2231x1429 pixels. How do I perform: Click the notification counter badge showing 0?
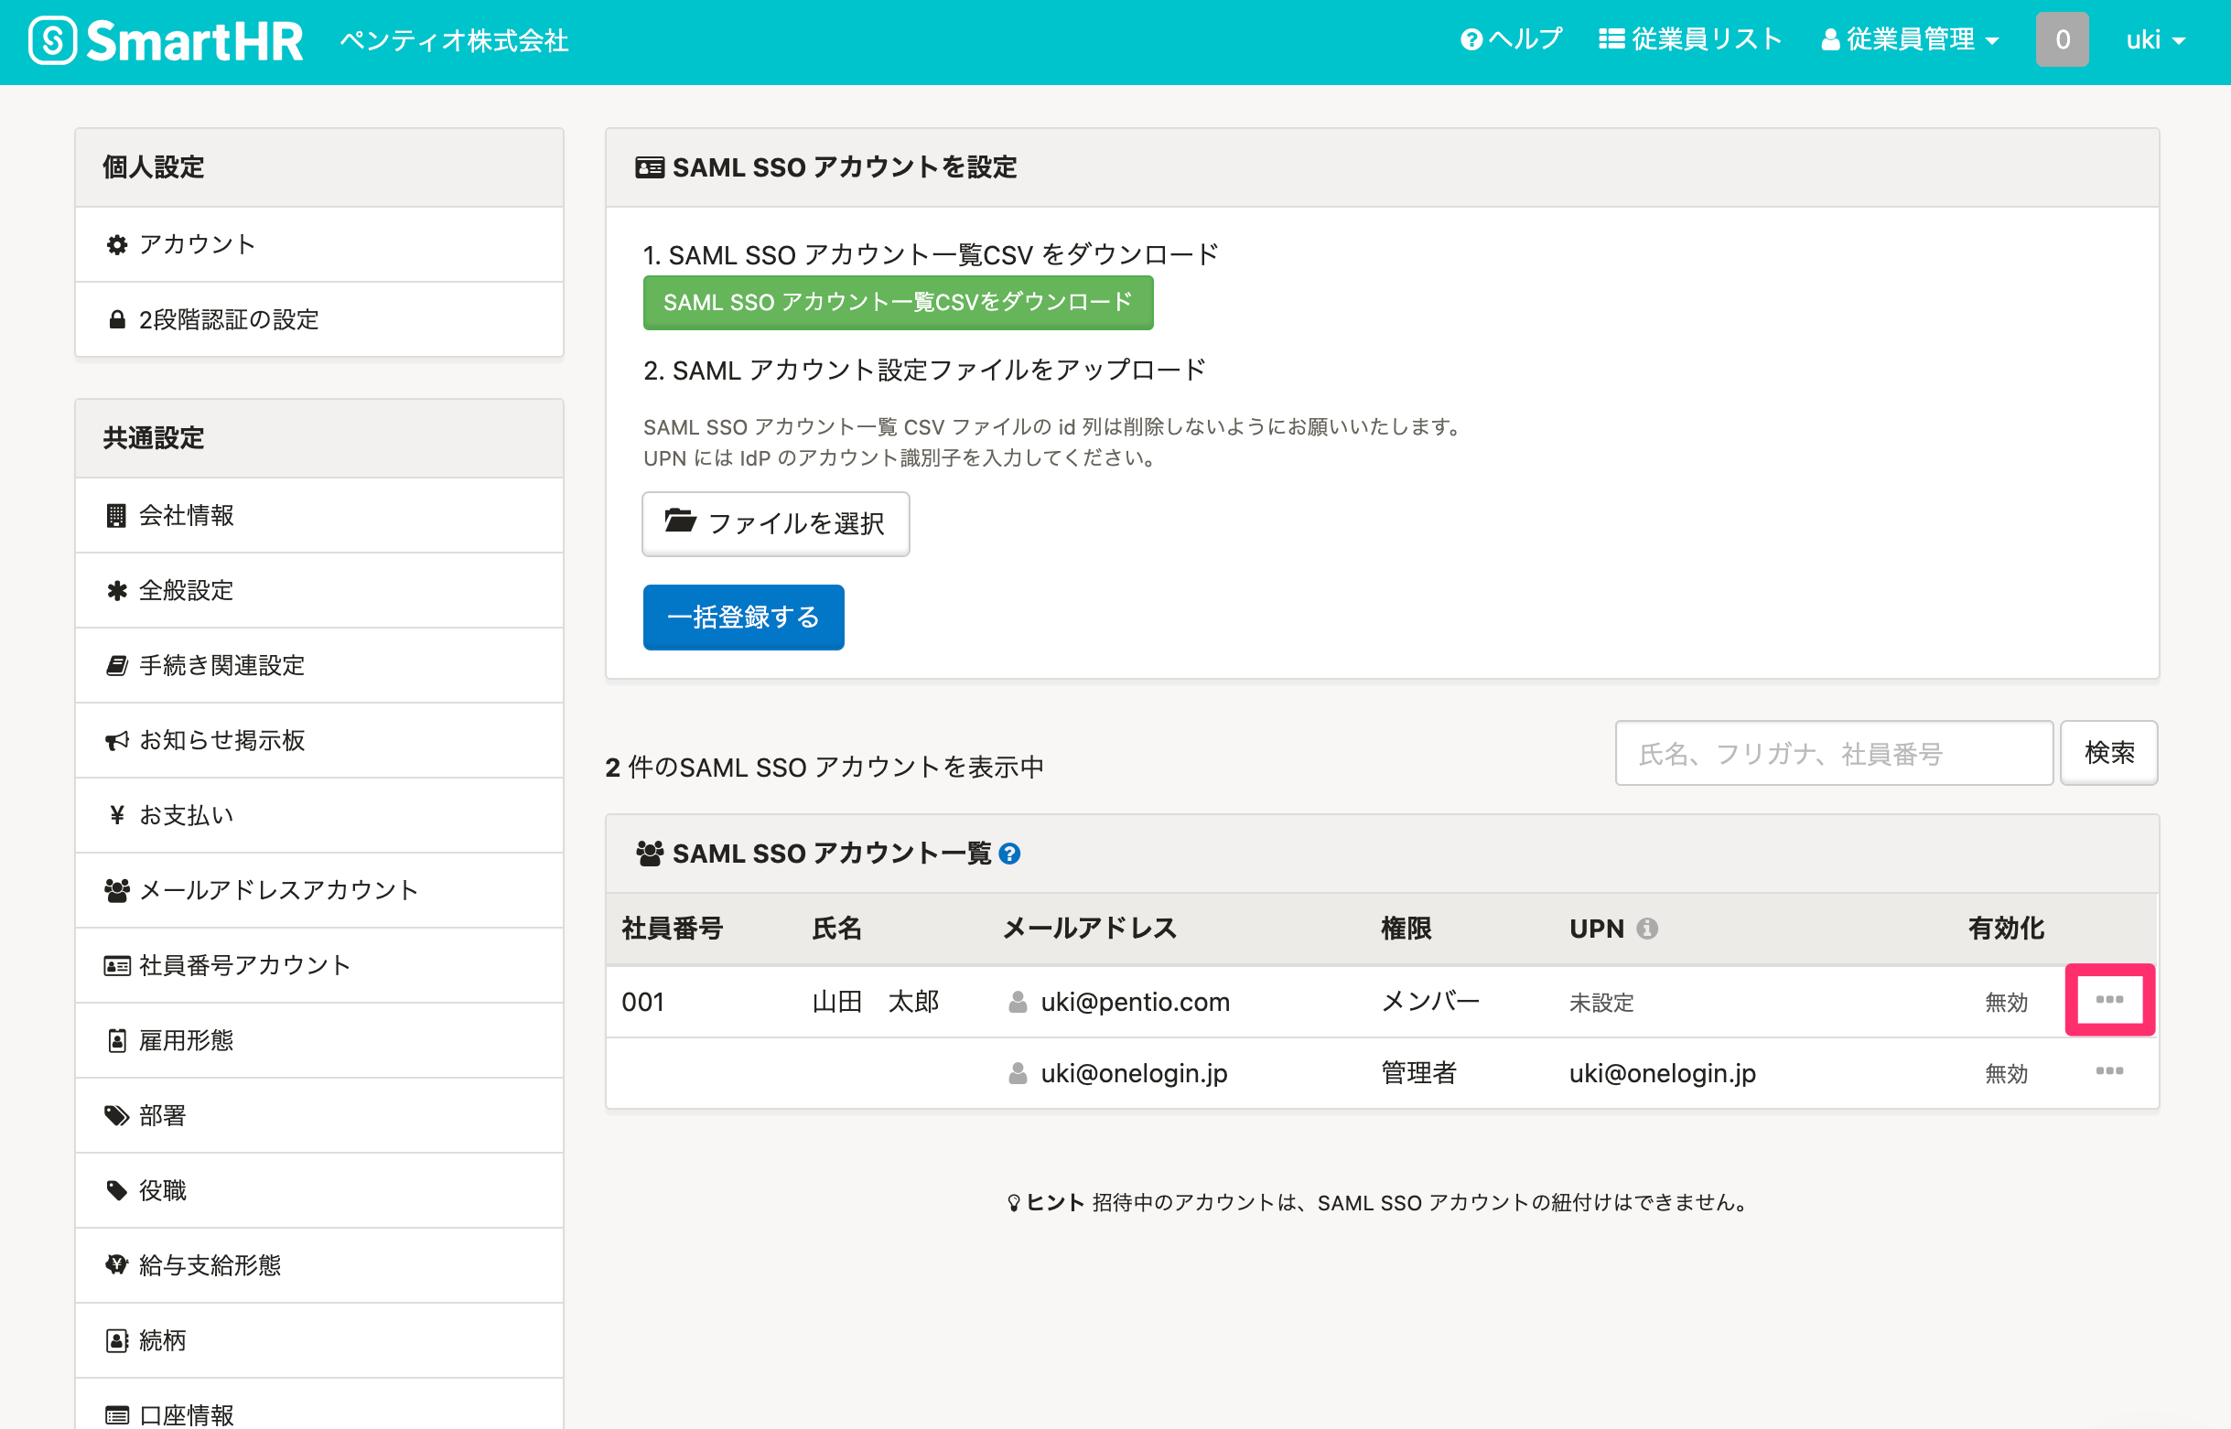coord(2062,39)
